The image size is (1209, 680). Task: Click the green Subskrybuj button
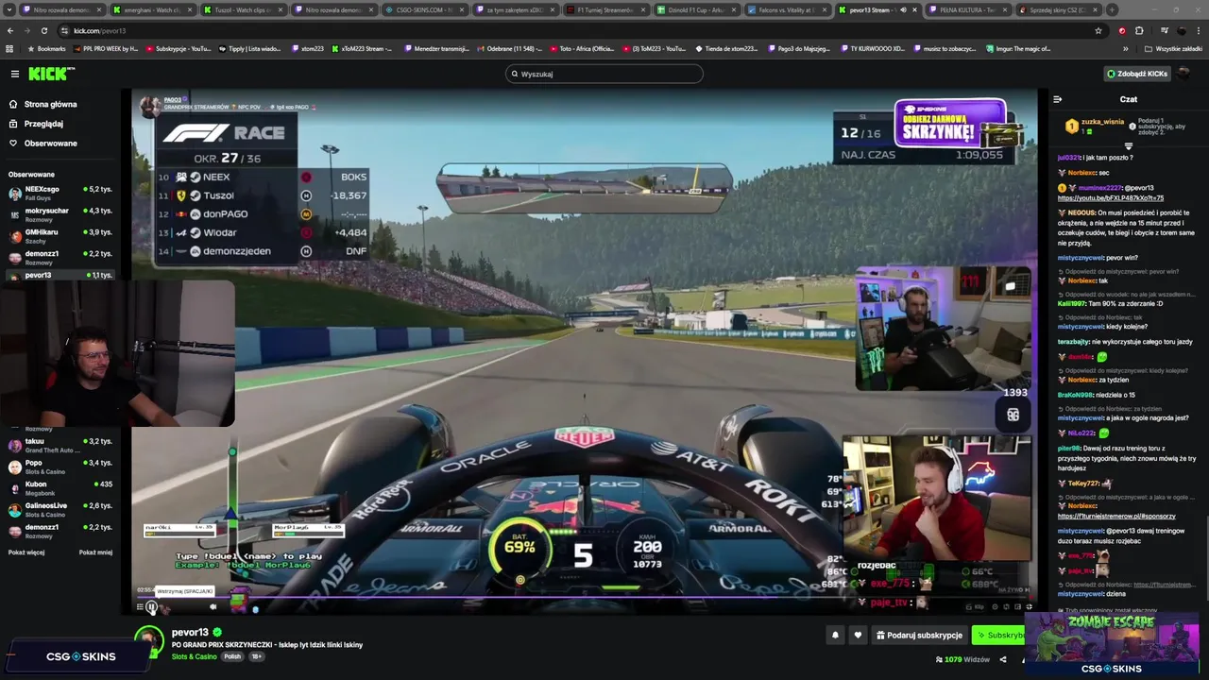(999, 636)
